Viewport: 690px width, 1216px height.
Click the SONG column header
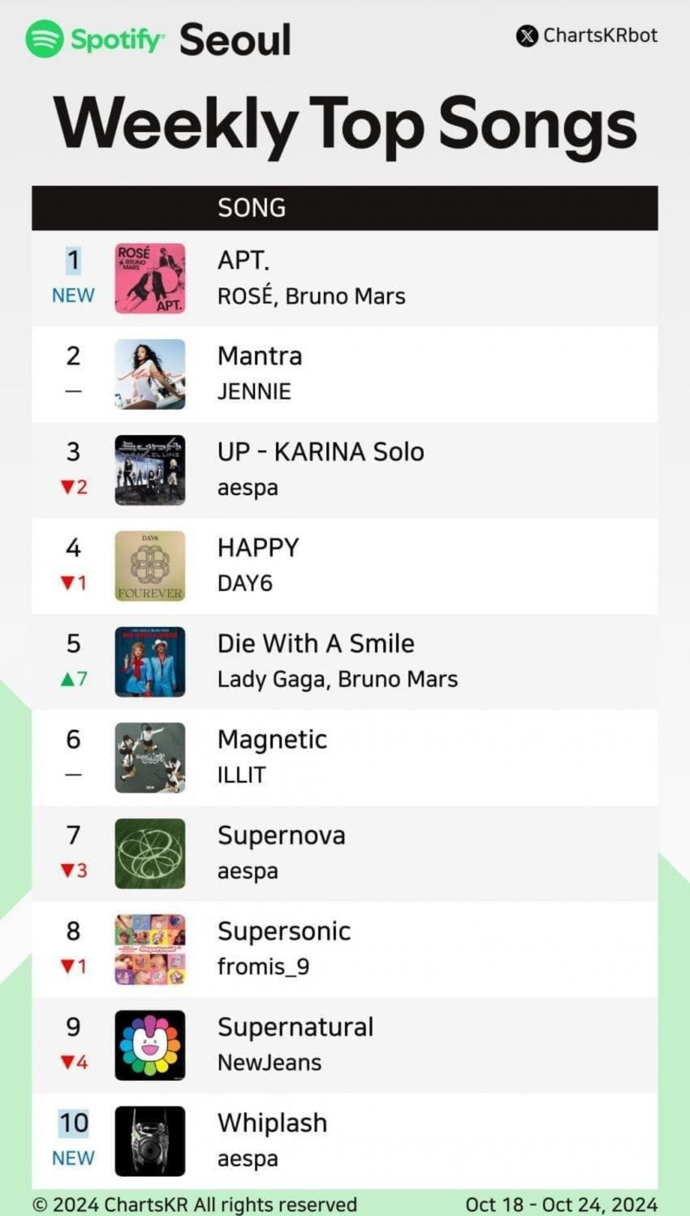click(x=251, y=208)
